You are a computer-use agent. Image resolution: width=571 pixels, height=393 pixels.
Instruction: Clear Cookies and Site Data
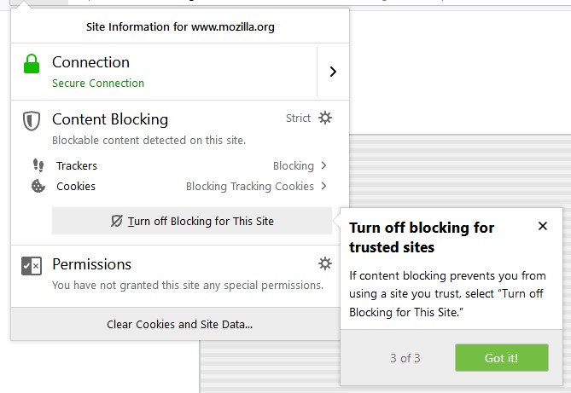[180, 324]
